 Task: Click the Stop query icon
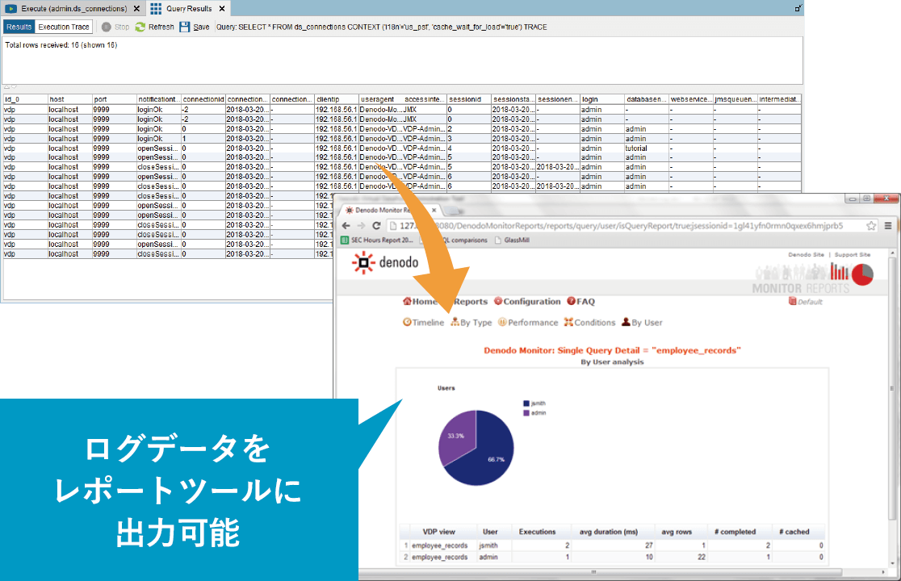(107, 27)
